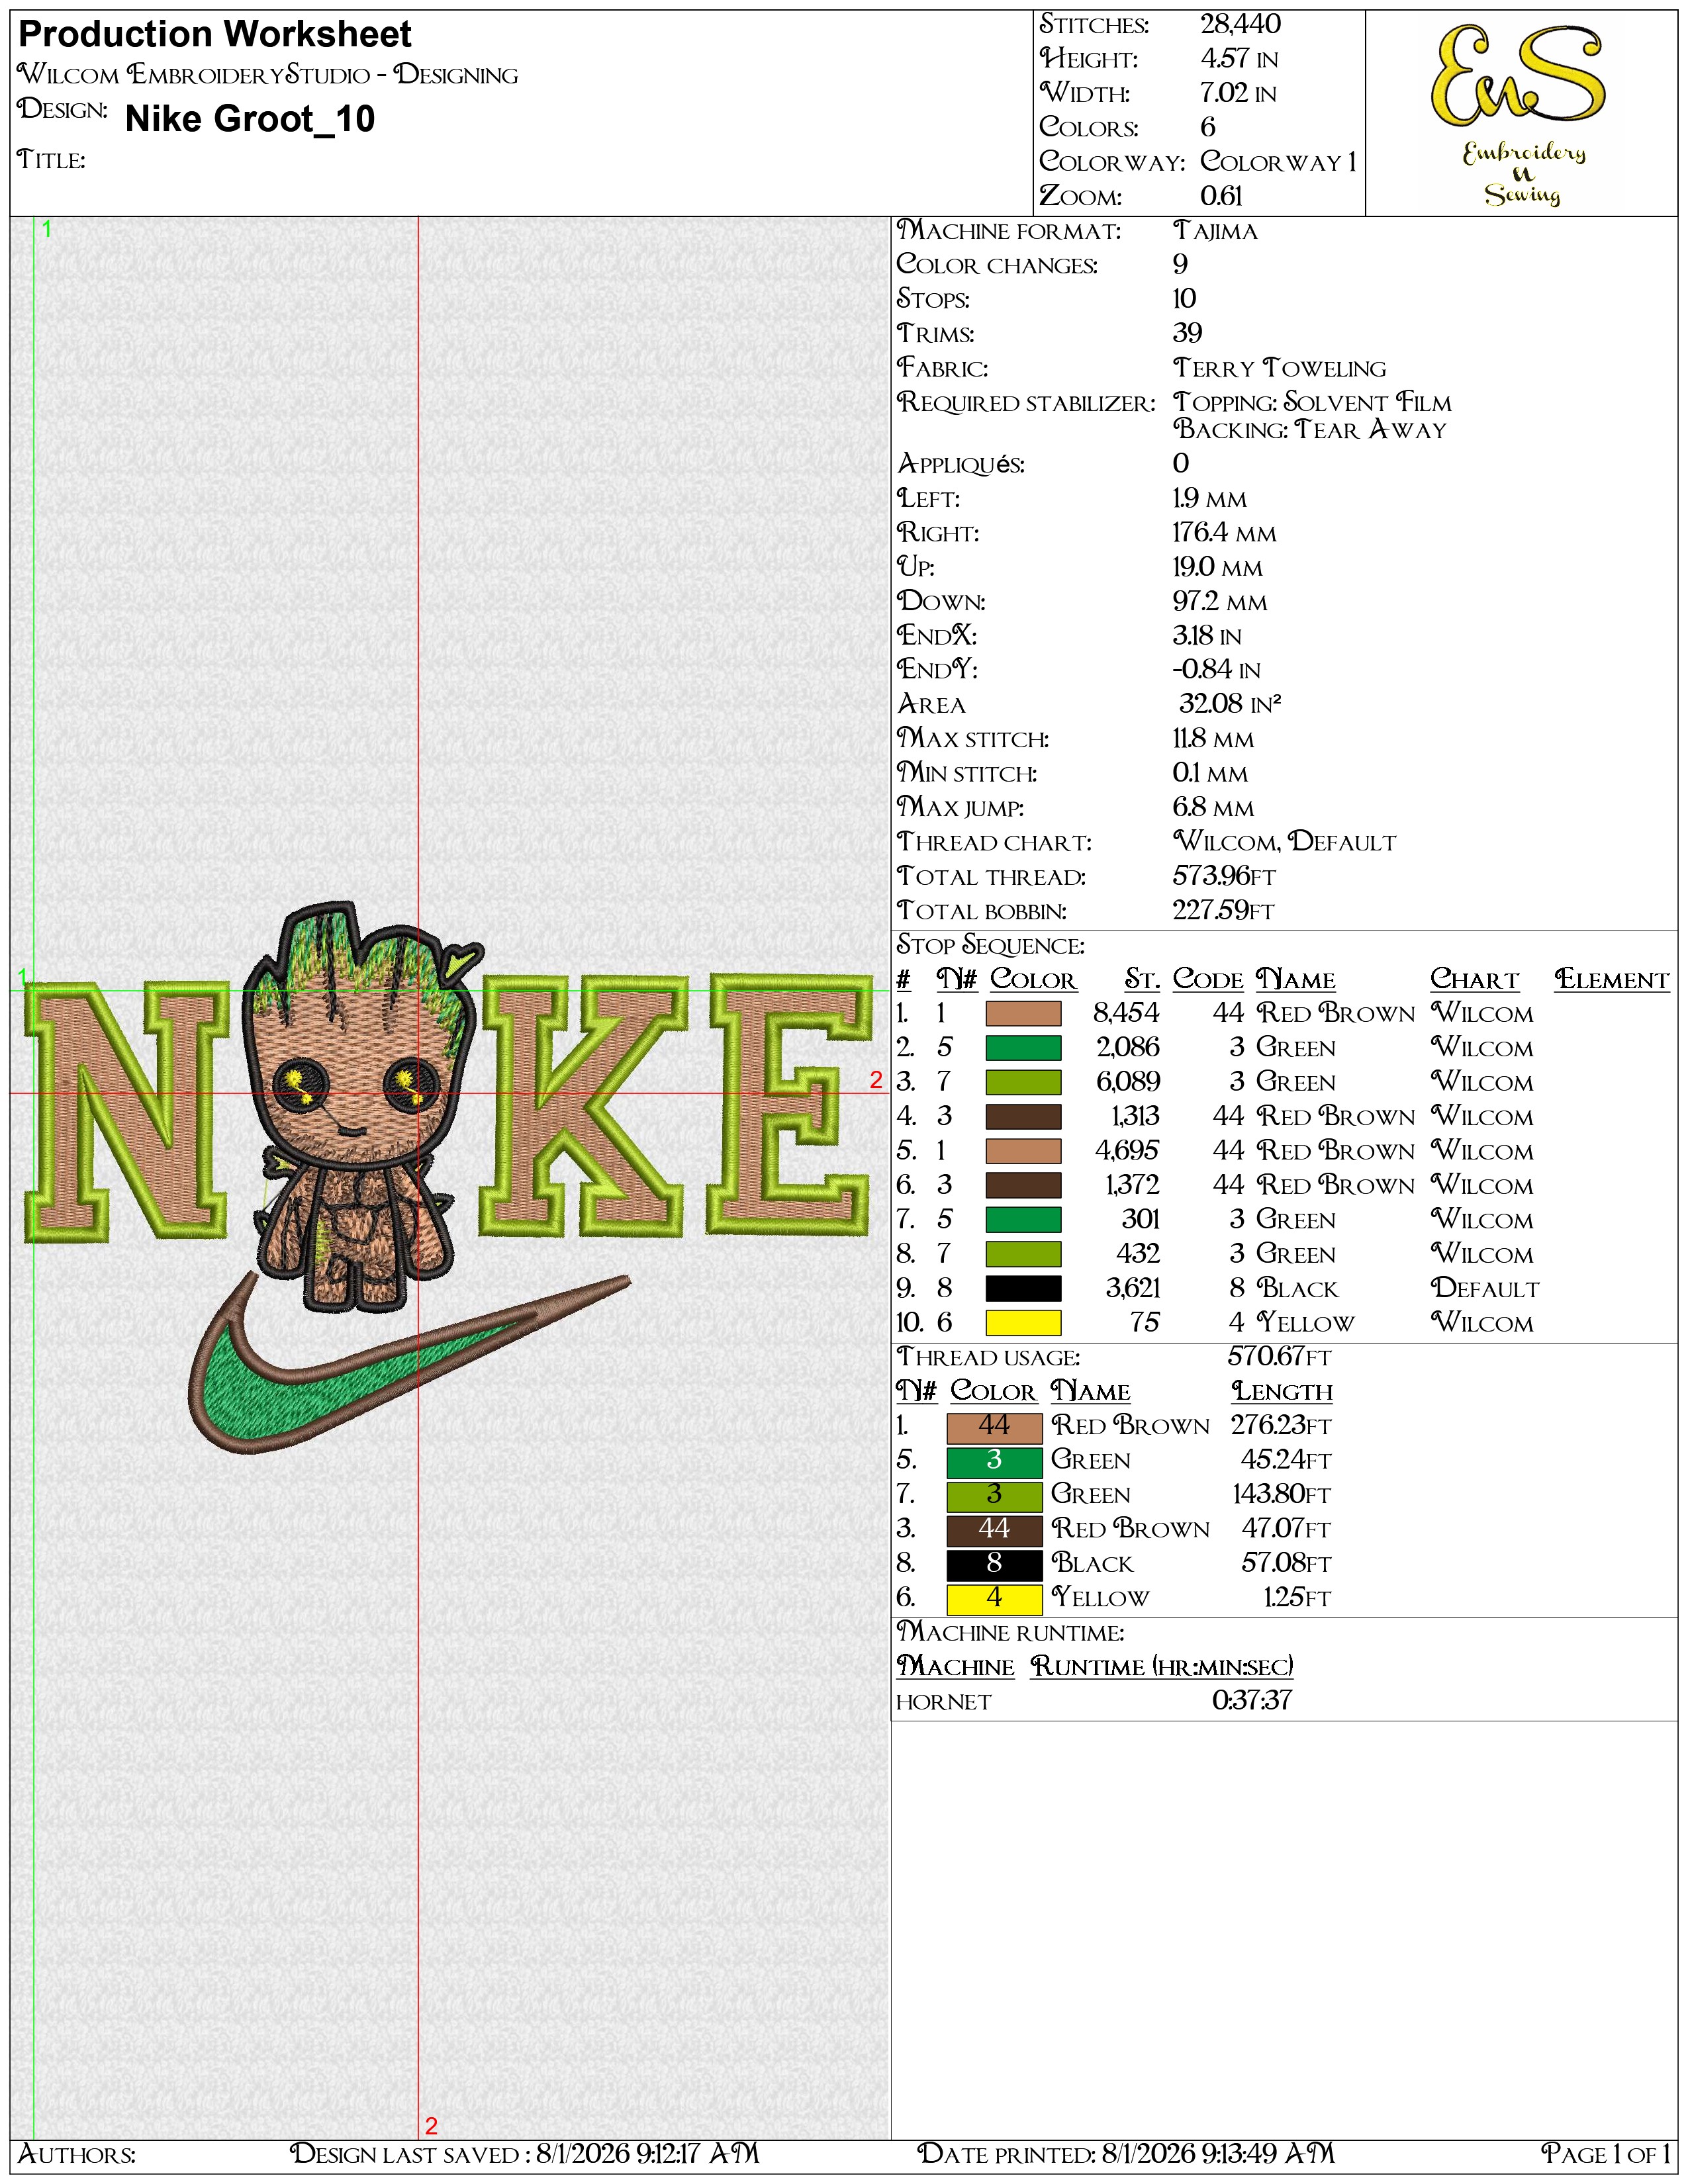This screenshot has height=2184, width=1688.
Task: Click the thread length "143.80ft"
Action: tap(1282, 1495)
